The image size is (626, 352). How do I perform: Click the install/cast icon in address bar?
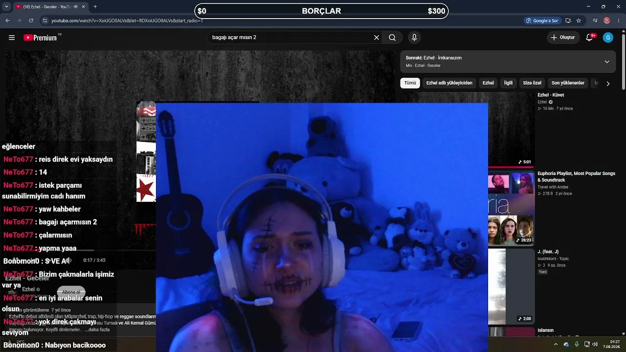pos(568,21)
